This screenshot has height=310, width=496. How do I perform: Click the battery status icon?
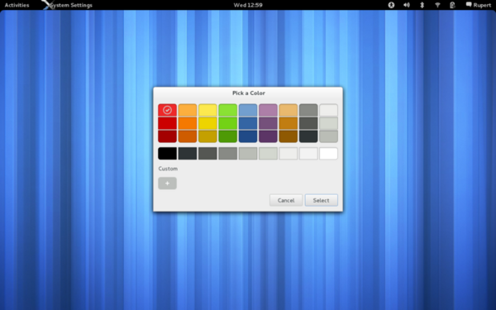tap(452, 5)
